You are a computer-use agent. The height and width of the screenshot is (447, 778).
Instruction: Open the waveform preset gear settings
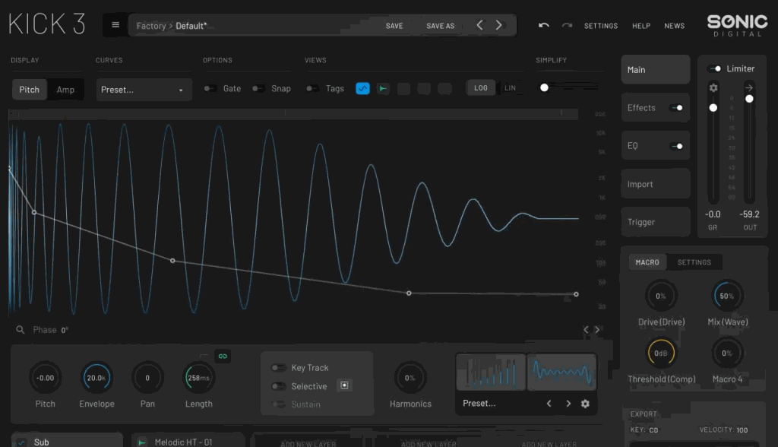click(x=586, y=404)
